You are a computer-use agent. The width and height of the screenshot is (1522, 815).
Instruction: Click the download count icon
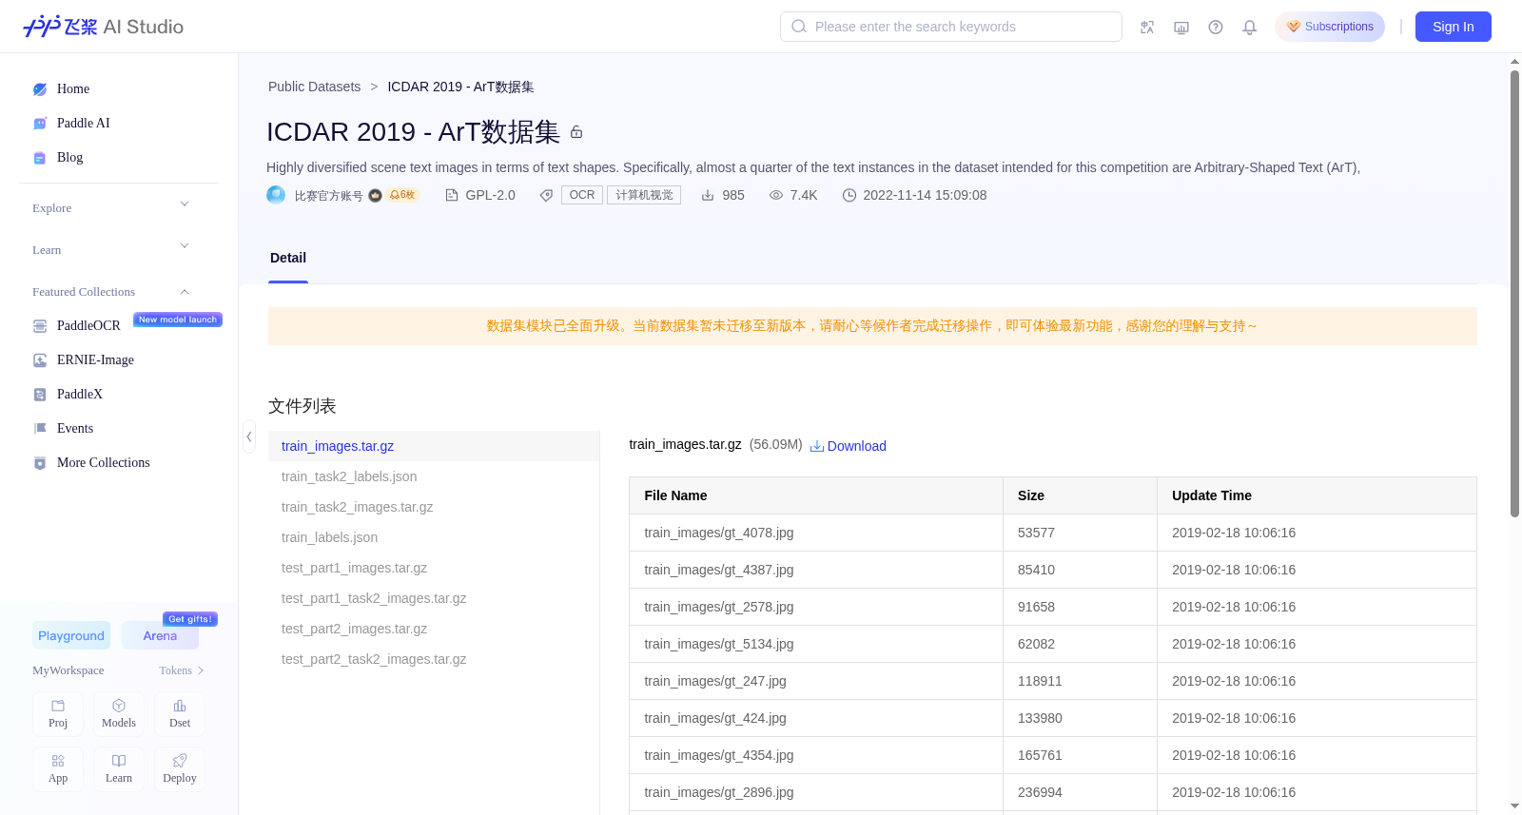tap(708, 195)
